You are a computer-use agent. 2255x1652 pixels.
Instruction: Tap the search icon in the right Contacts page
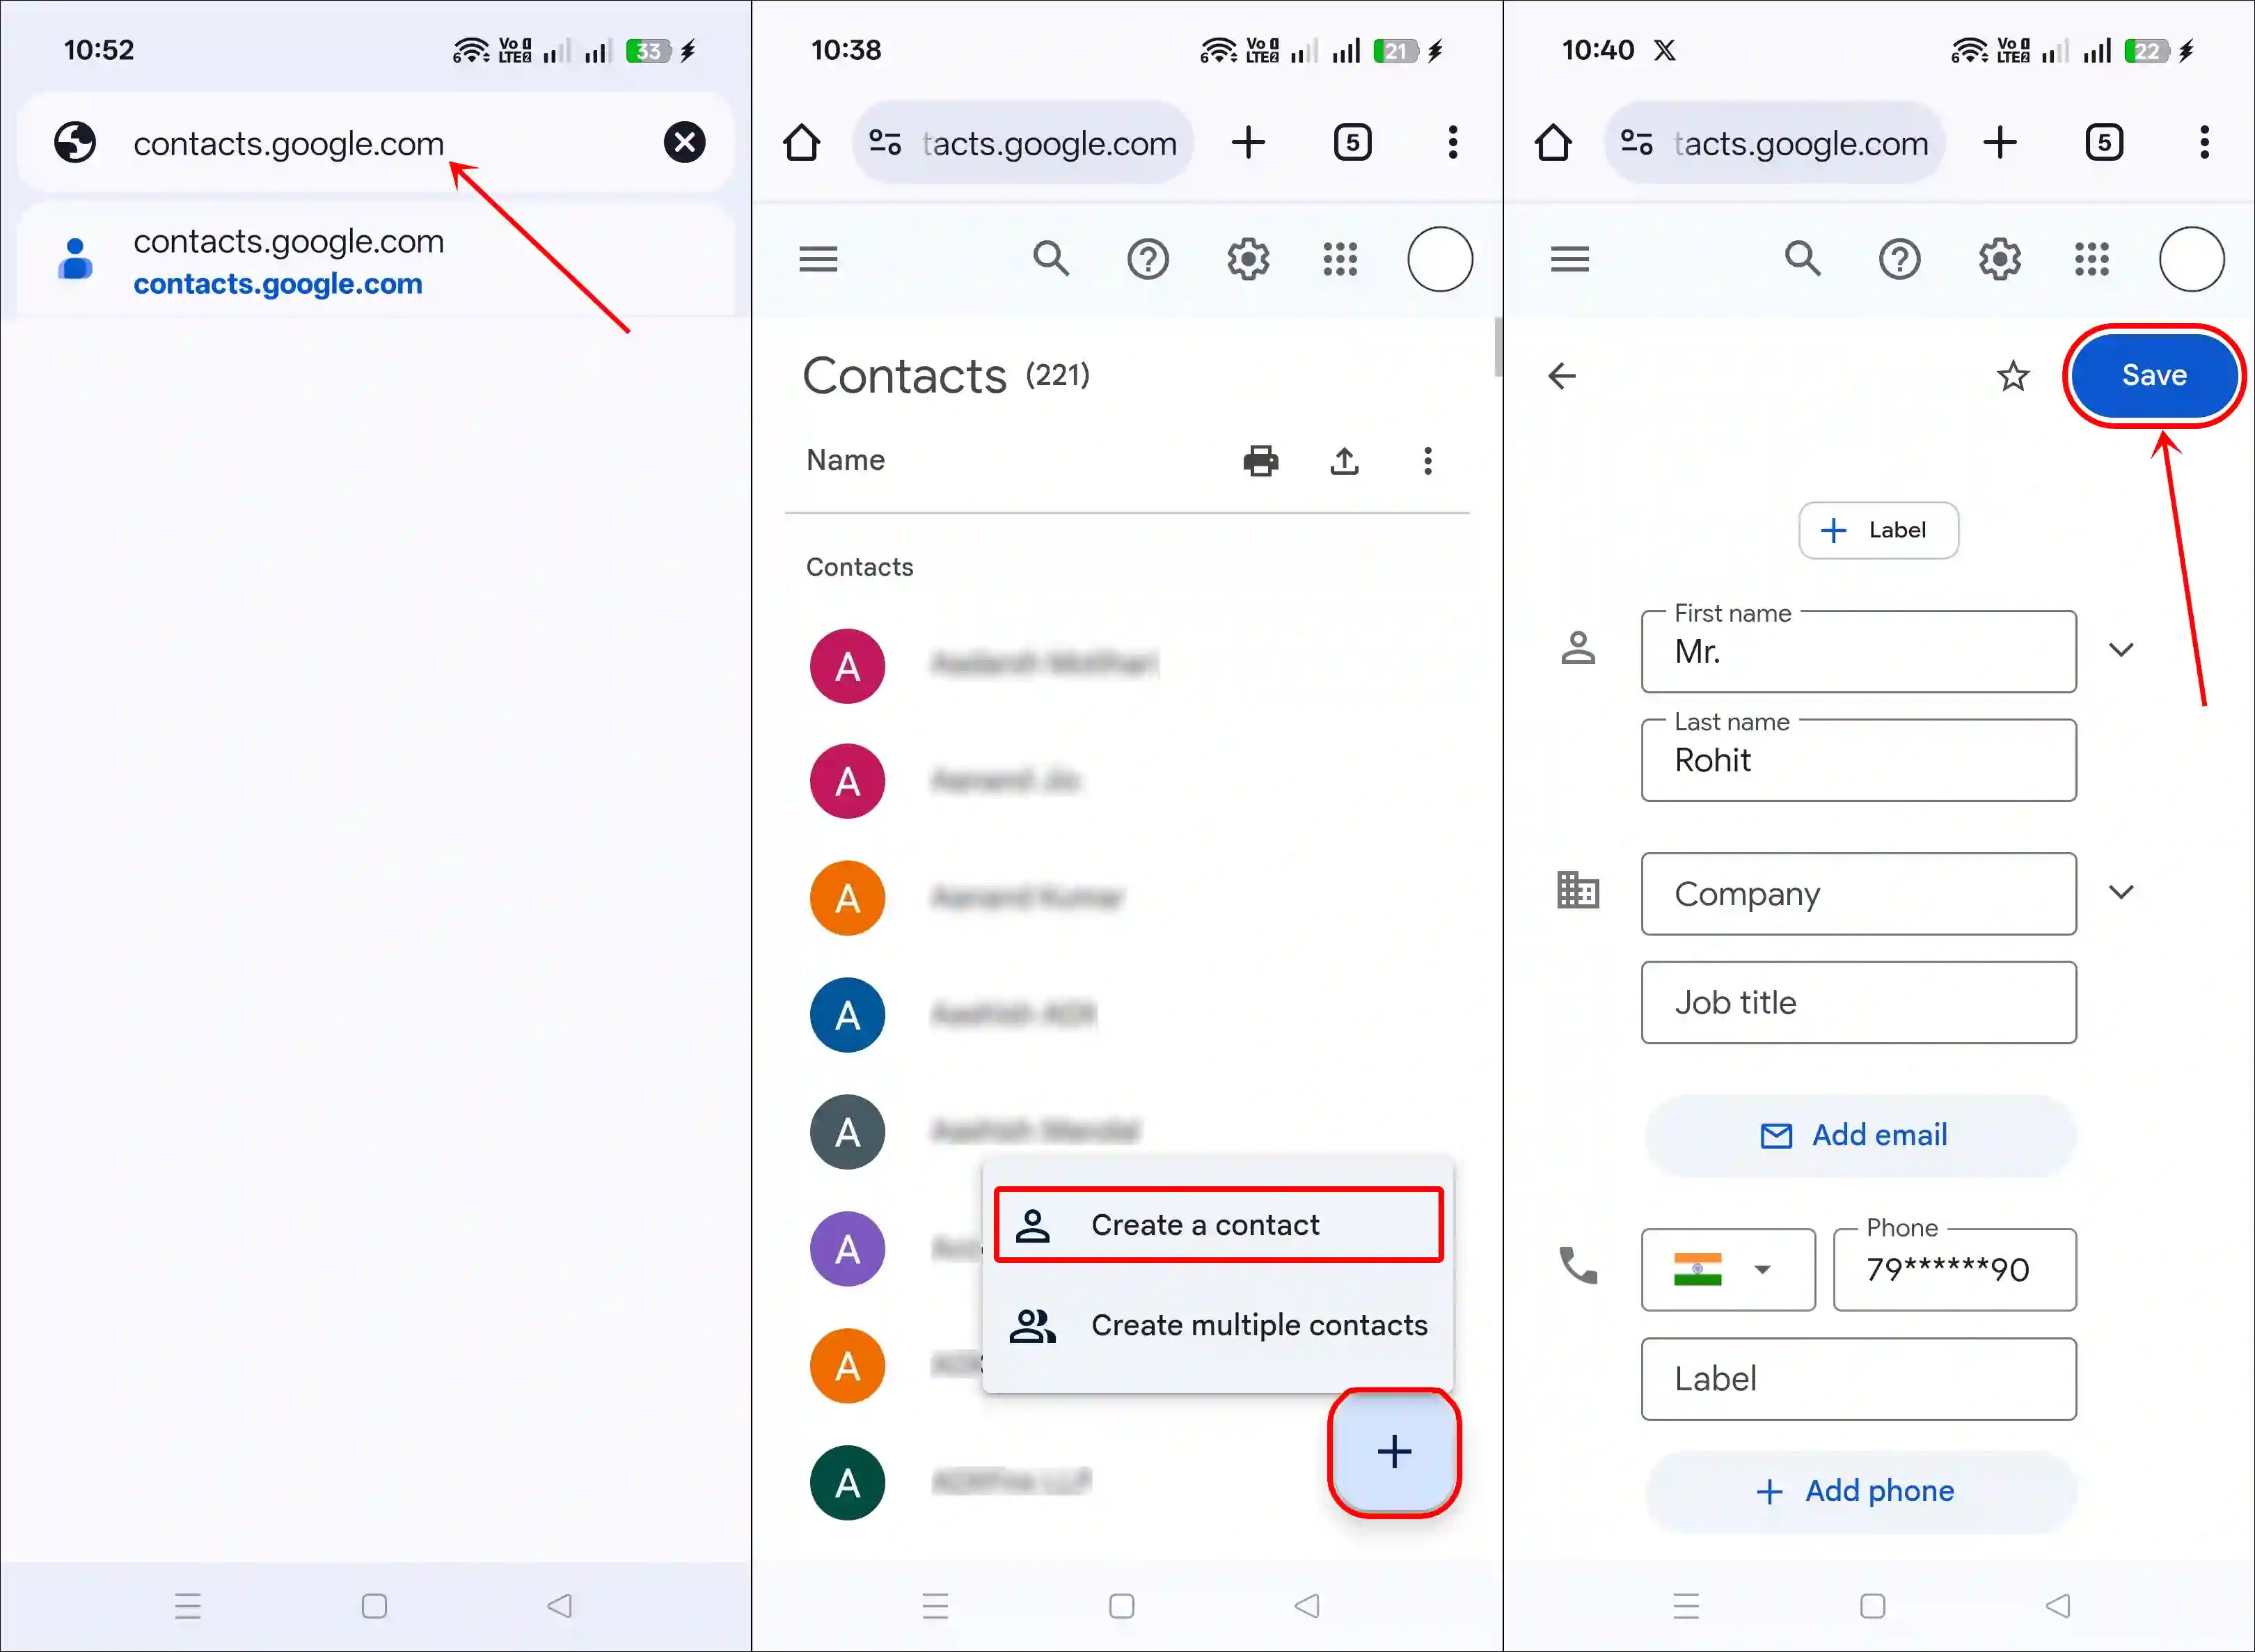(x=1802, y=259)
